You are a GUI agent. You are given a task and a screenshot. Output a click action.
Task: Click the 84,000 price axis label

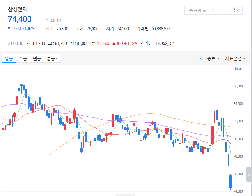click(x=238, y=104)
